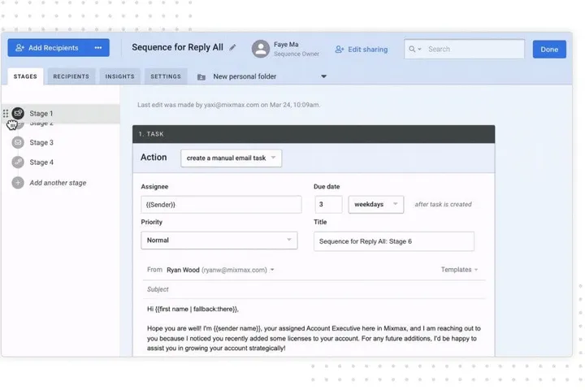Open the weekdays dropdown
585x390 pixels.
376,205
